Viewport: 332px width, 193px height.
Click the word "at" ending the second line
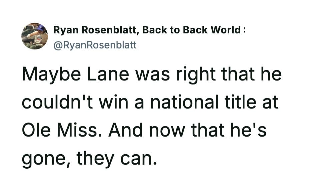click(270, 102)
